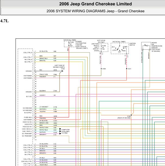Click the "START" ignition switch position
The height and width of the screenshot is (166, 165).
(125, 47)
